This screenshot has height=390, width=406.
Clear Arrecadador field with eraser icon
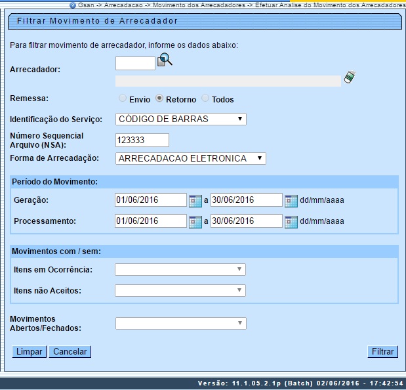coord(350,77)
